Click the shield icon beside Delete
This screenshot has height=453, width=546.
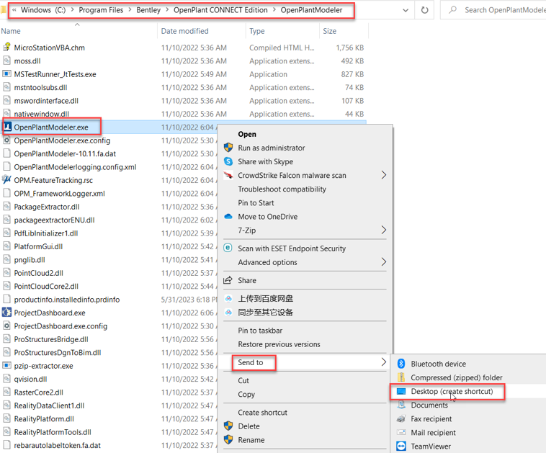[x=228, y=426]
